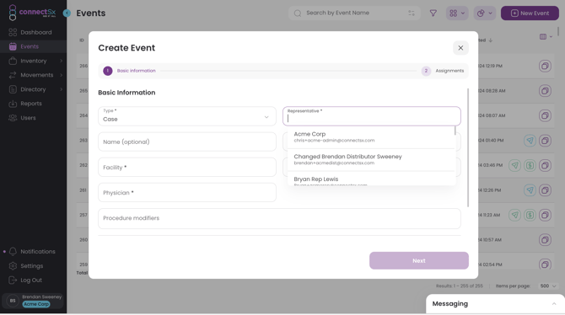Viewport: 565px width, 315px height.
Task: Click the ConnectSx logo
Action: pos(32,13)
